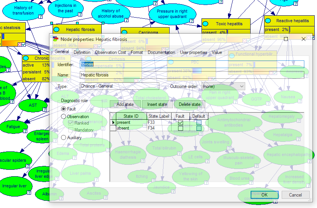Click the row arrow indicator beside present state
This screenshot has width=317, height=208.
[113, 122]
